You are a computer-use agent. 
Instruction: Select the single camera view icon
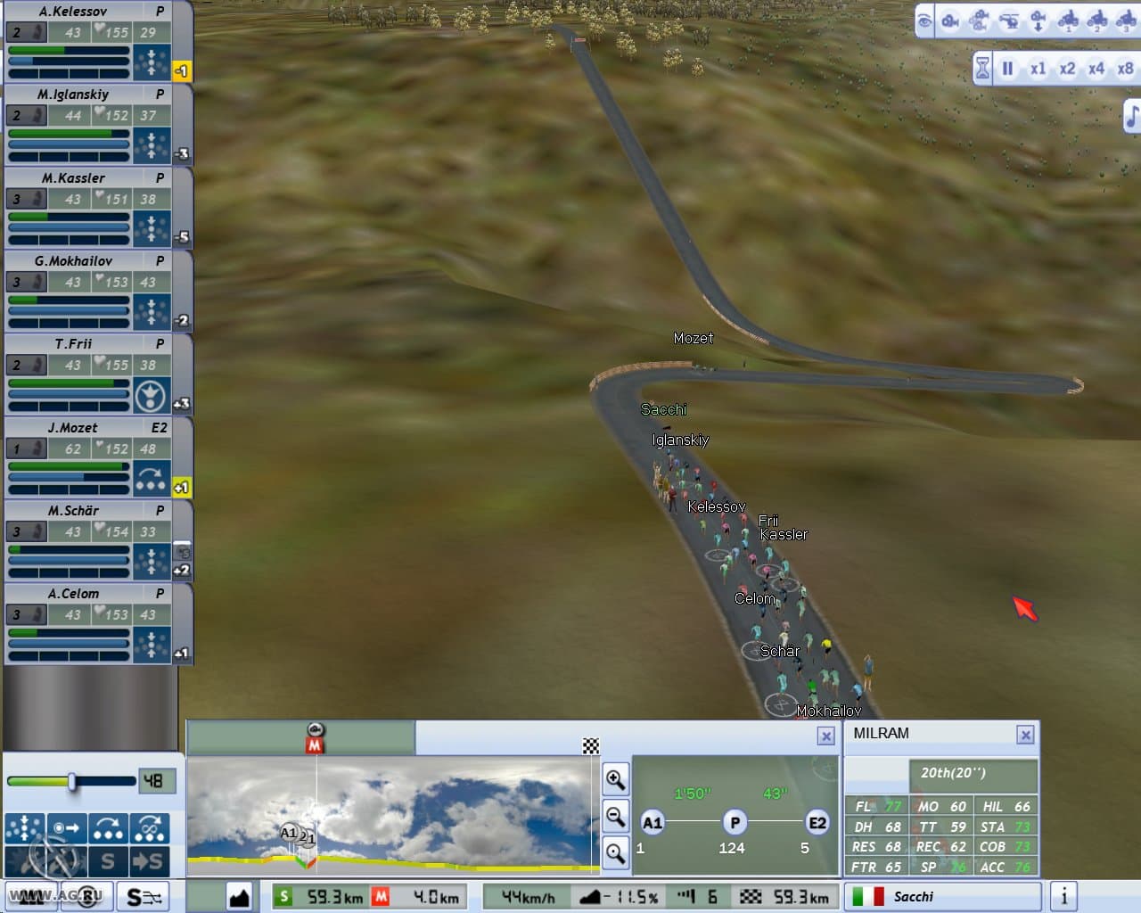click(x=950, y=21)
